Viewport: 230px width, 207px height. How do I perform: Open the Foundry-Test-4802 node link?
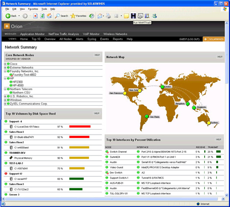[x=24, y=75]
